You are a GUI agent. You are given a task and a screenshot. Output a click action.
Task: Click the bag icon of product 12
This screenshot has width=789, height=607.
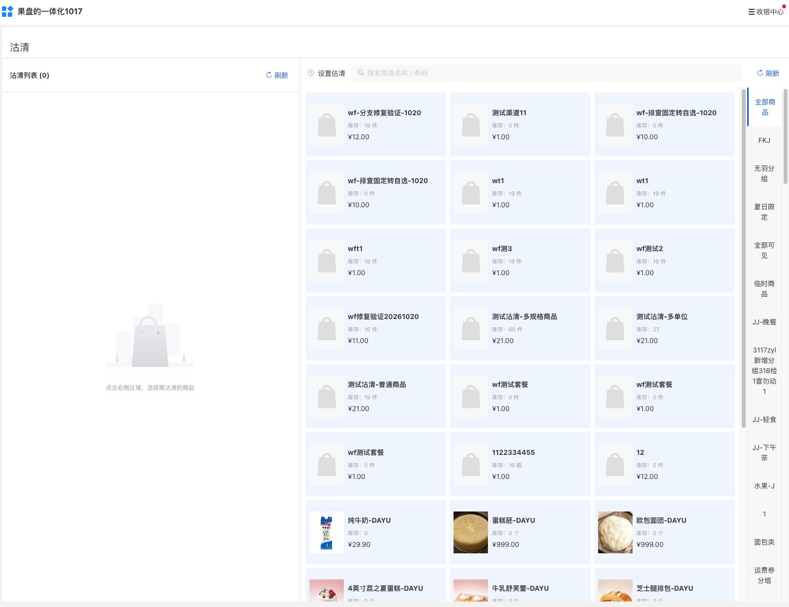click(x=615, y=464)
